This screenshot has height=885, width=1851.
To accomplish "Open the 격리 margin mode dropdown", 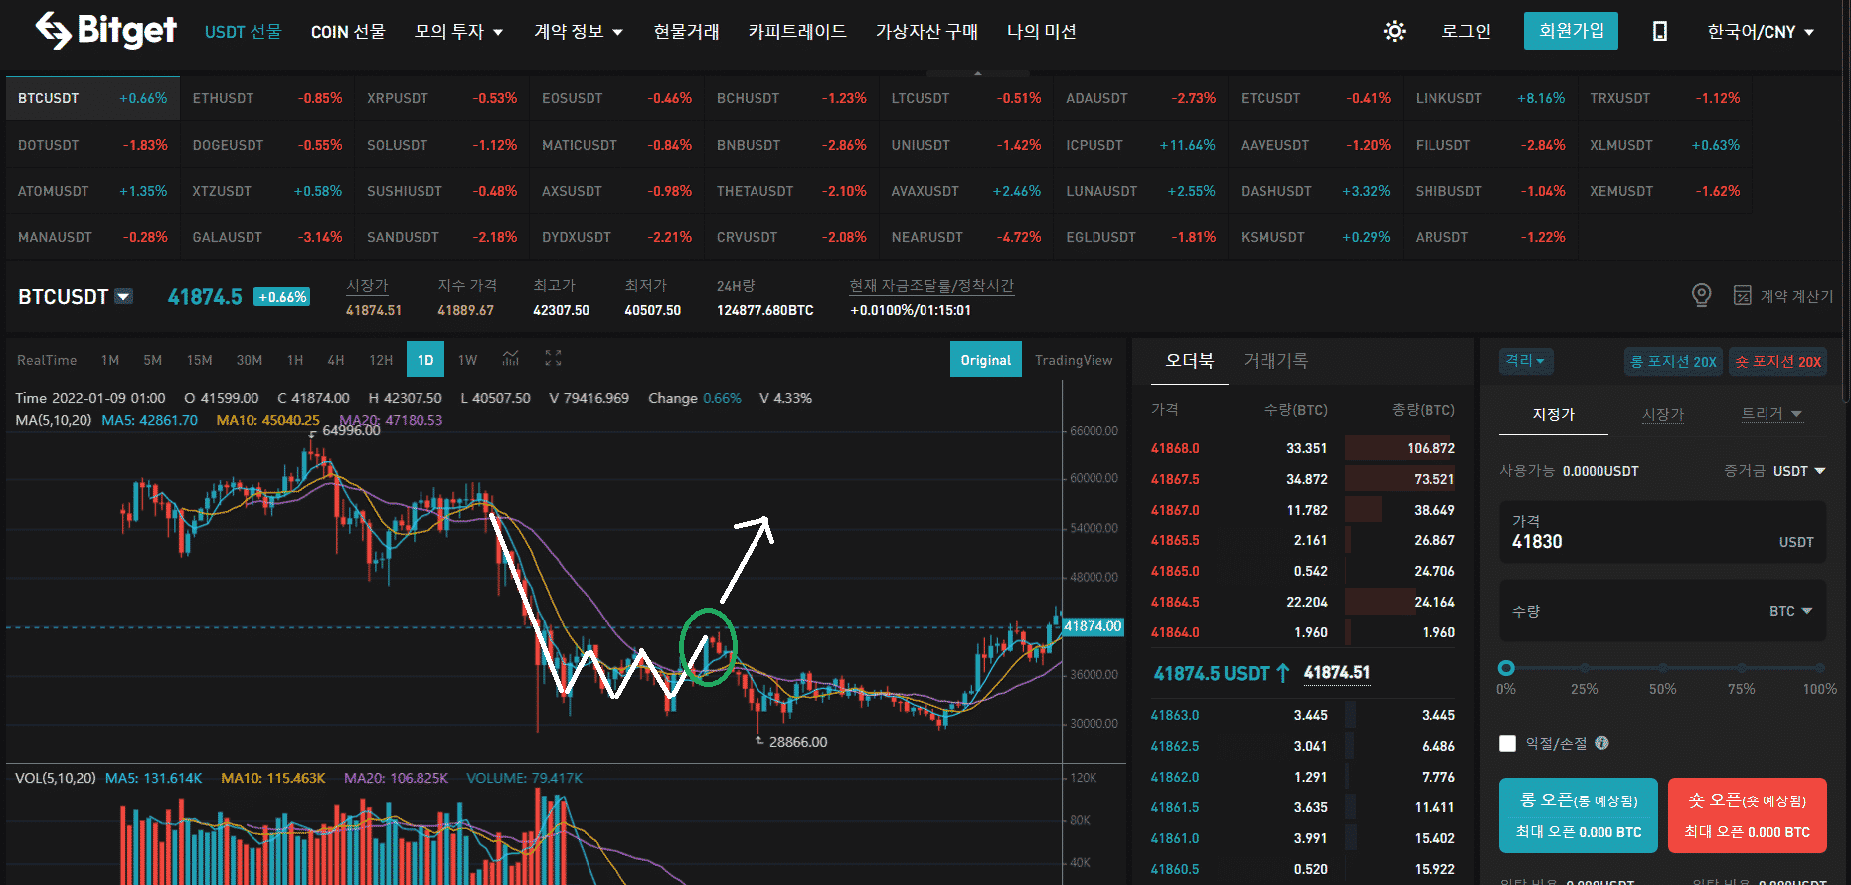I will 1525,361.
